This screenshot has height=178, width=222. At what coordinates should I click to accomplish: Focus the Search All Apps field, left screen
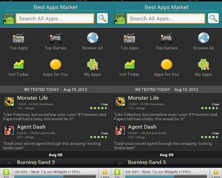(x=55, y=19)
